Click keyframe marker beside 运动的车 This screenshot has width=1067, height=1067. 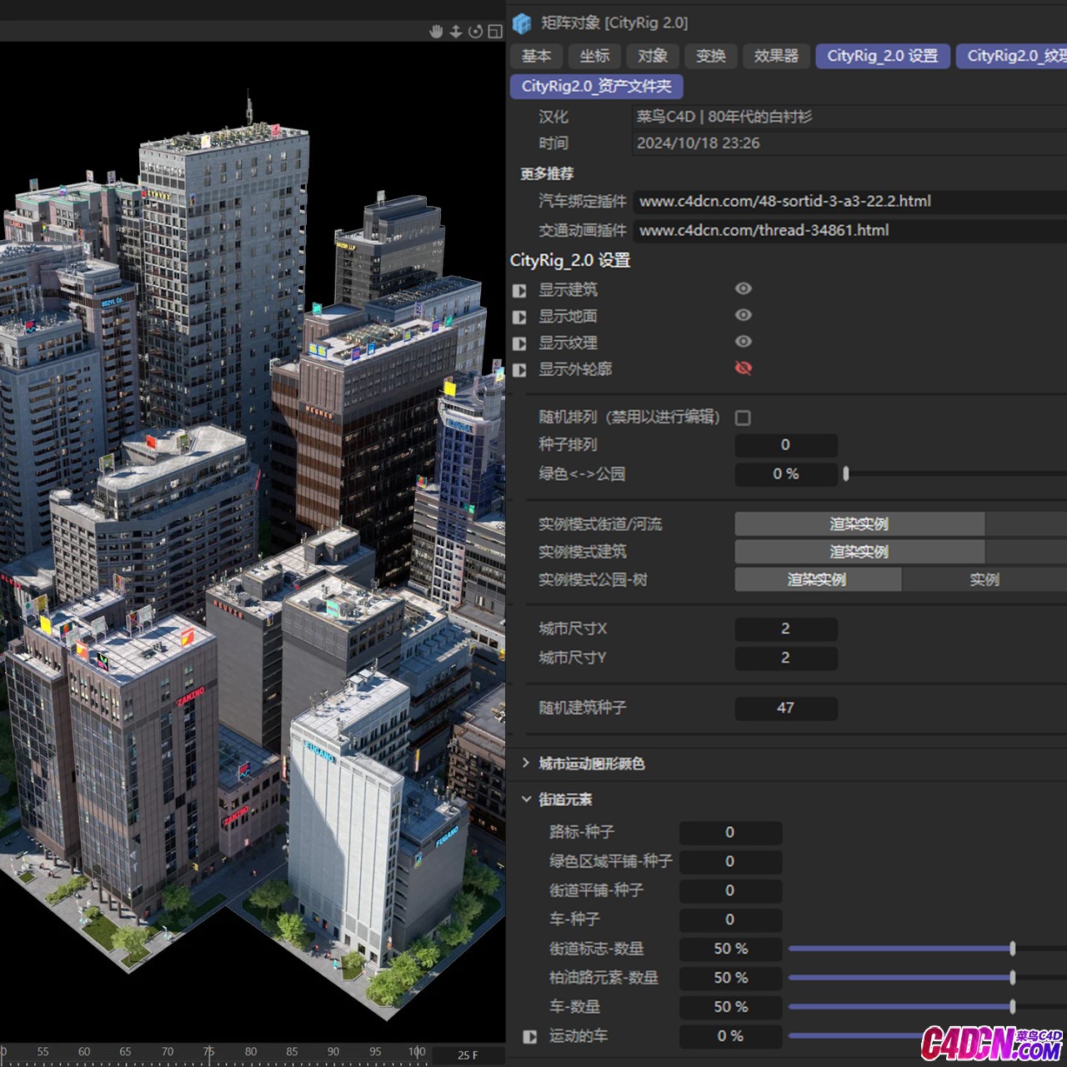pos(529,1036)
